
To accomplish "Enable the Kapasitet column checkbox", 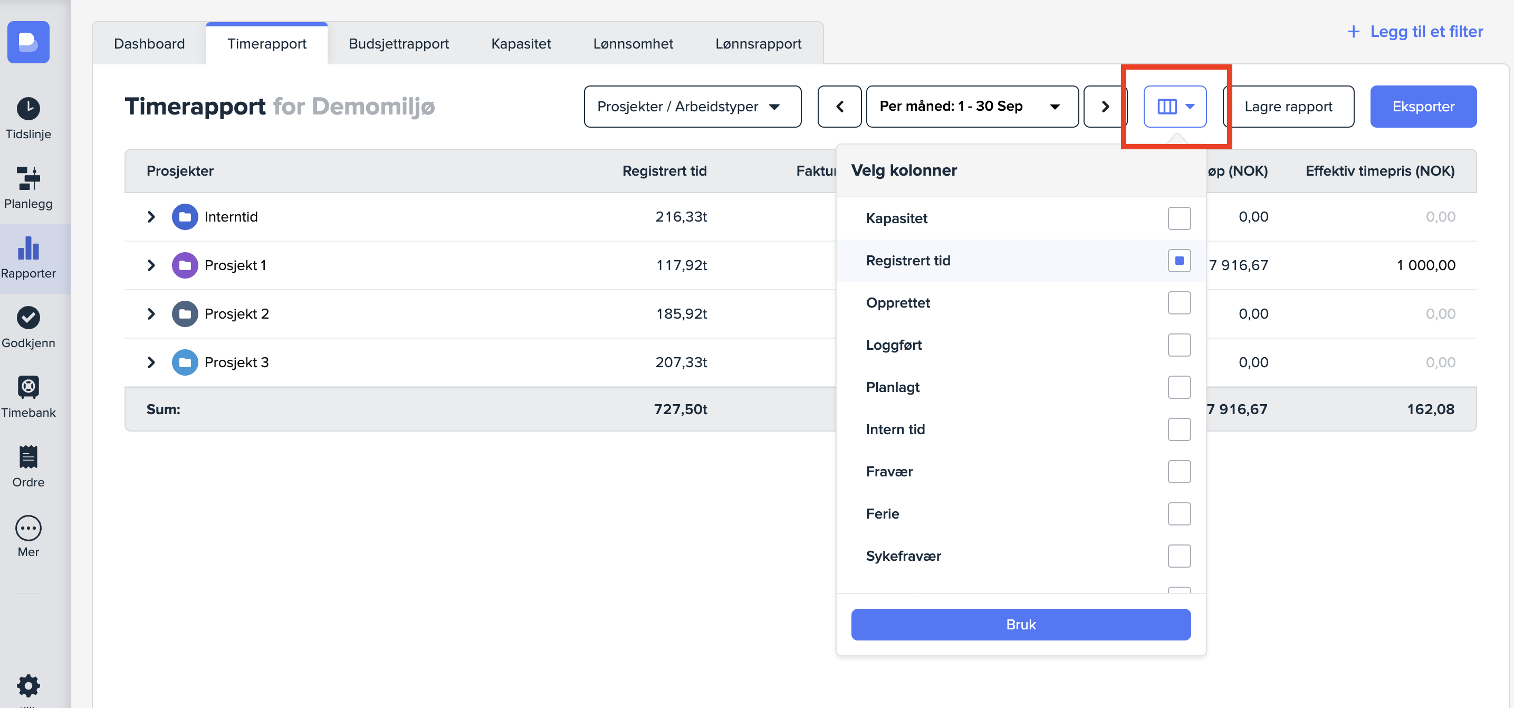I will 1178,218.
